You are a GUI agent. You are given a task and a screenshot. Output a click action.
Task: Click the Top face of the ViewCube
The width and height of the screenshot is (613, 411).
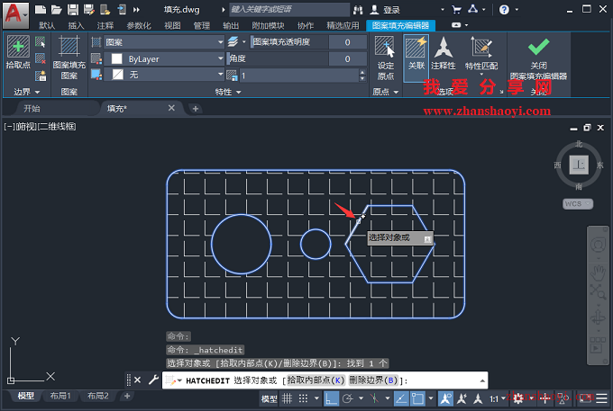click(x=579, y=165)
